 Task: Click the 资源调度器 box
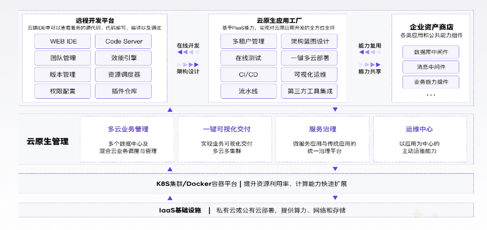coord(124,75)
